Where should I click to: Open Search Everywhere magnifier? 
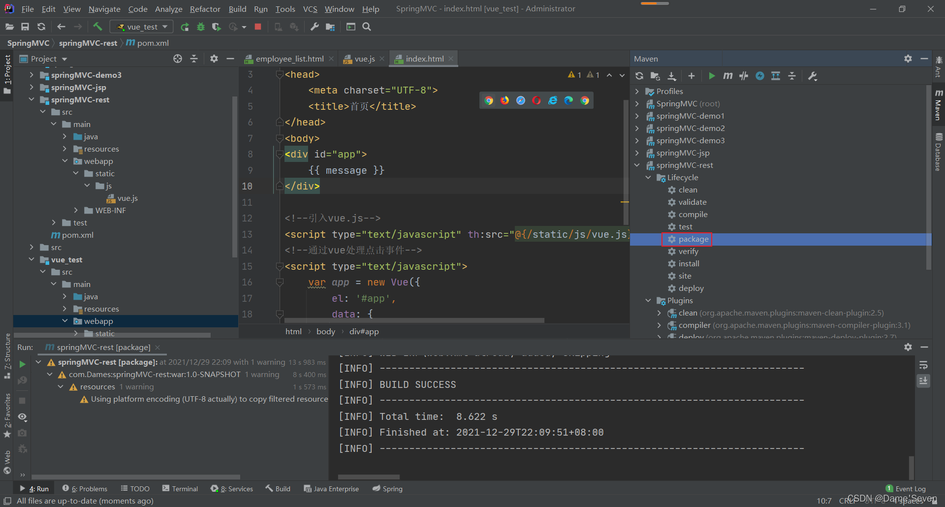(x=367, y=27)
